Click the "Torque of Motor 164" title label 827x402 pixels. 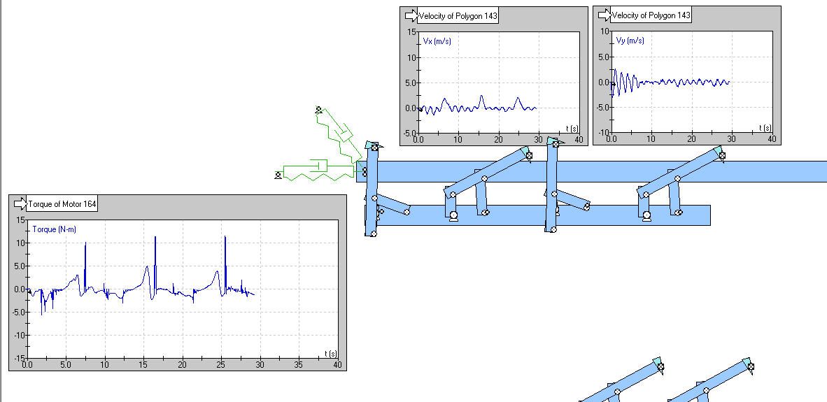[x=62, y=204]
